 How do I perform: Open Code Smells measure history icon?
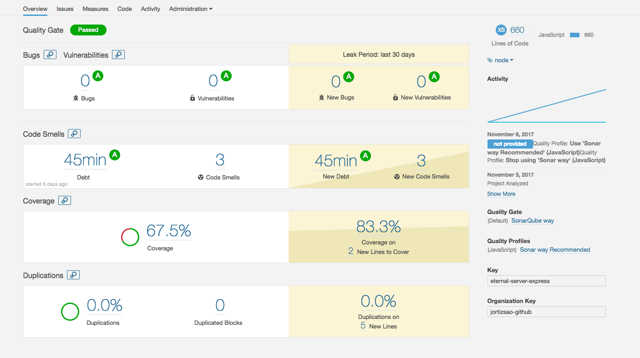pyautogui.click(x=74, y=134)
